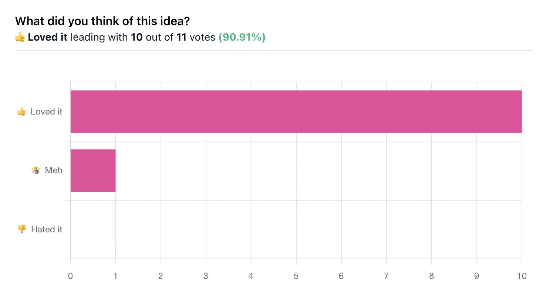543x297 pixels.
Task: Click the x-axis tick label 5
Action: (x=296, y=276)
